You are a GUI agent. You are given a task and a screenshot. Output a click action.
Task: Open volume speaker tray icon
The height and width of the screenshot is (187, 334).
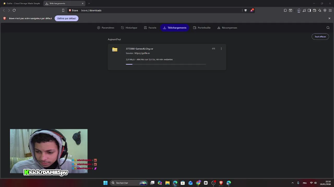pyautogui.click(x=315, y=183)
